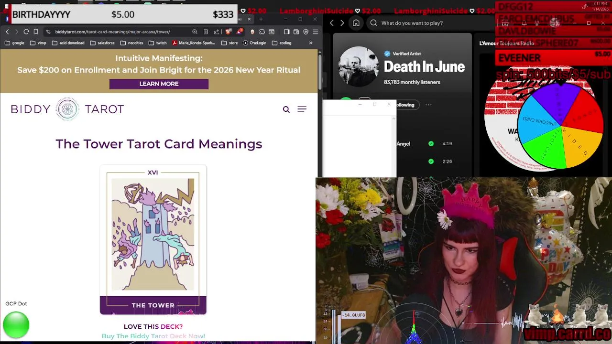Go forward in the Brave browser
The height and width of the screenshot is (344, 612).
[17, 32]
